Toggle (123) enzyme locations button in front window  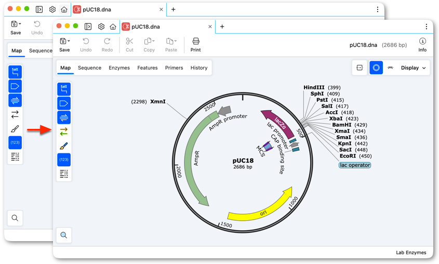coord(64,160)
